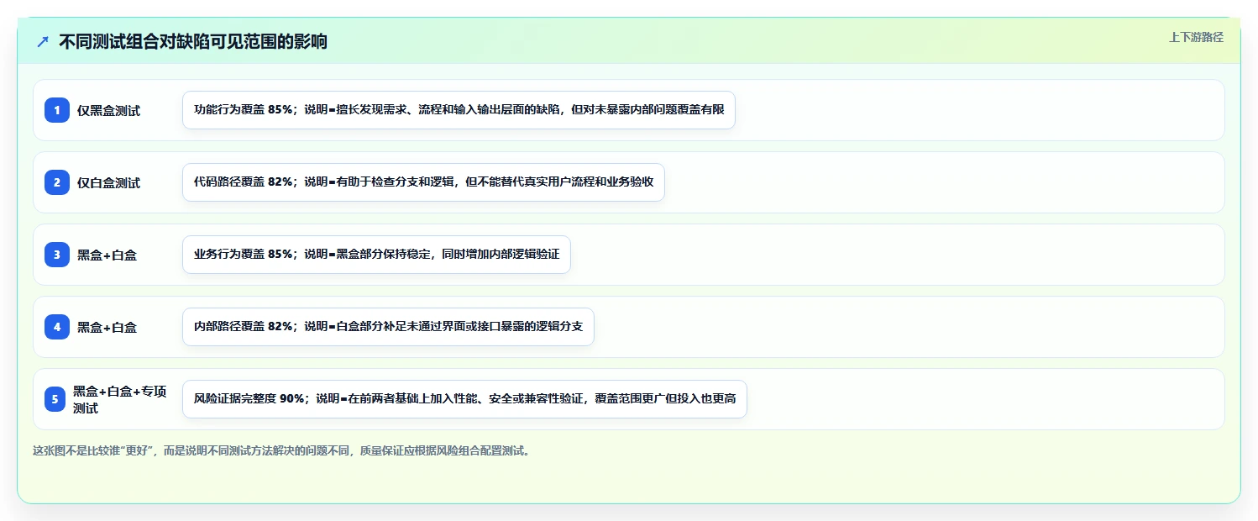Screen dimensions: 1258x521
Task: Click the footnote starting 这张图不是比较谁
Action: [281, 450]
